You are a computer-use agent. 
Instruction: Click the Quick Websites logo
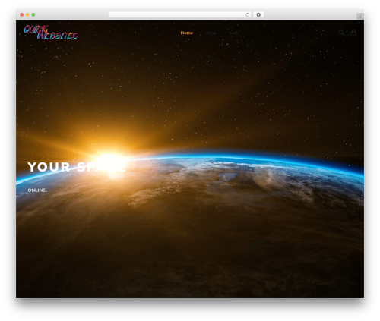[x=51, y=33]
